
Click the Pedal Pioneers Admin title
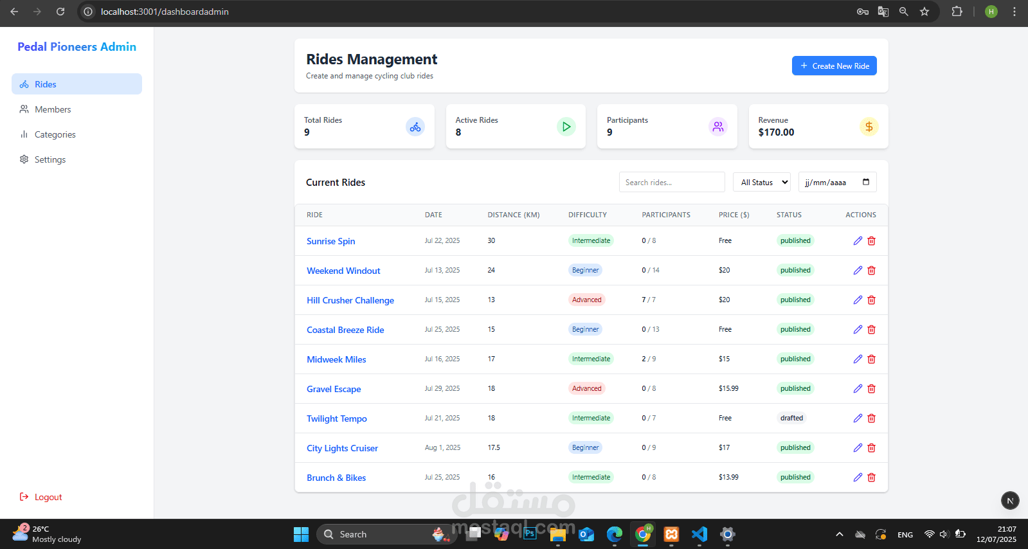click(77, 47)
